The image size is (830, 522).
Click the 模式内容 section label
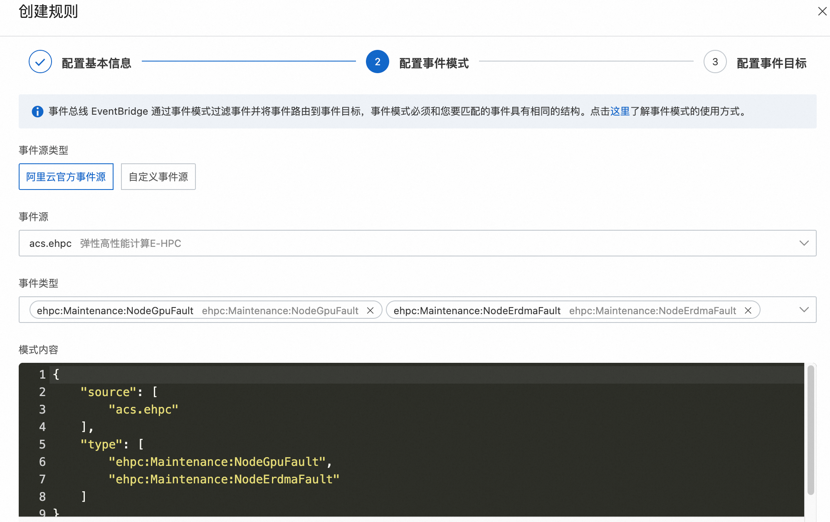click(39, 350)
